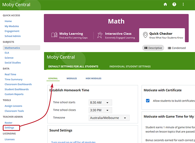Click Turn sound on or off link
The image size is (195, 143).
(73, 142)
